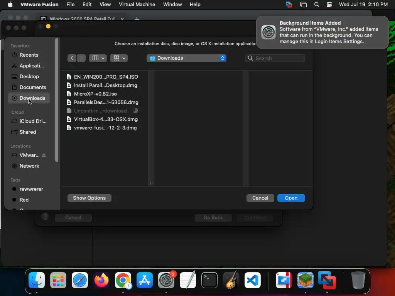
Task: Launch Safari from the Dock
Action: tap(80, 280)
